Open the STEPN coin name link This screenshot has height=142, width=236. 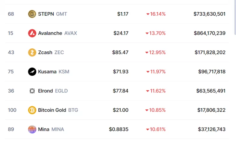[x=46, y=14]
